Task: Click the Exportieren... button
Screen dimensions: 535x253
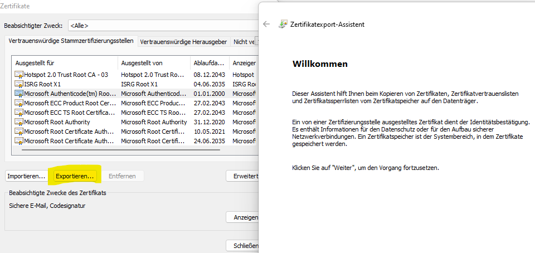Action: coord(75,176)
